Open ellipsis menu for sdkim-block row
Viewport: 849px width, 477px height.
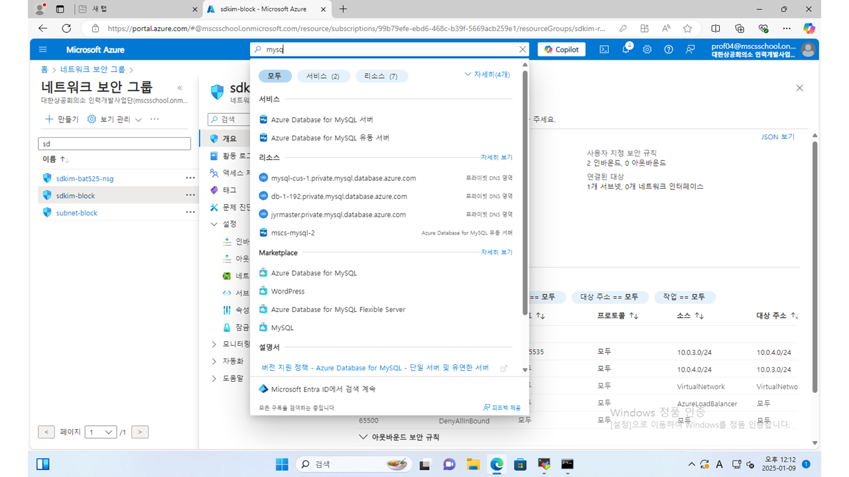point(190,195)
